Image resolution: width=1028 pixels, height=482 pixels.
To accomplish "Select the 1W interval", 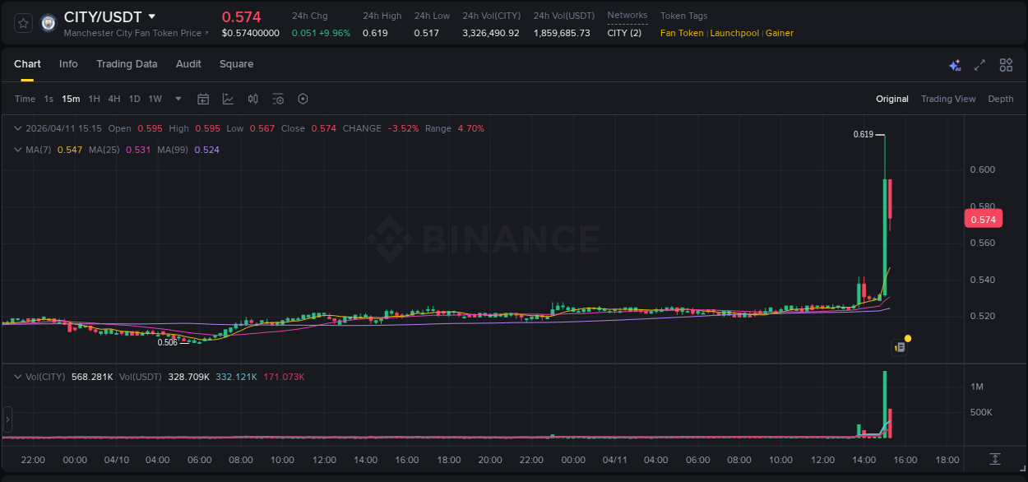I will pos(155,99).
